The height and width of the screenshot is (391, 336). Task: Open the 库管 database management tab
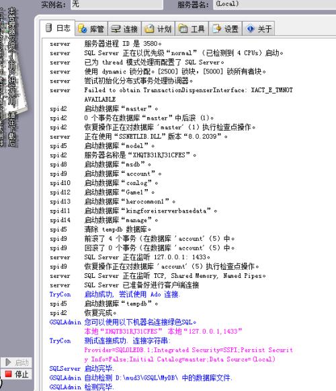click(x=91, y=29)
